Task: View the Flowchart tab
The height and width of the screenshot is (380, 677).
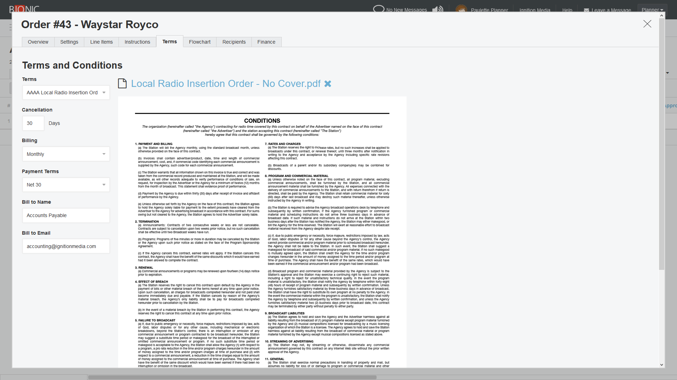Action: pyautogui.click(x=200, y=42)
